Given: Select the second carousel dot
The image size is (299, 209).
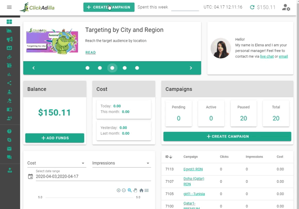Looking at the screenshot, I should click(99, 68).
